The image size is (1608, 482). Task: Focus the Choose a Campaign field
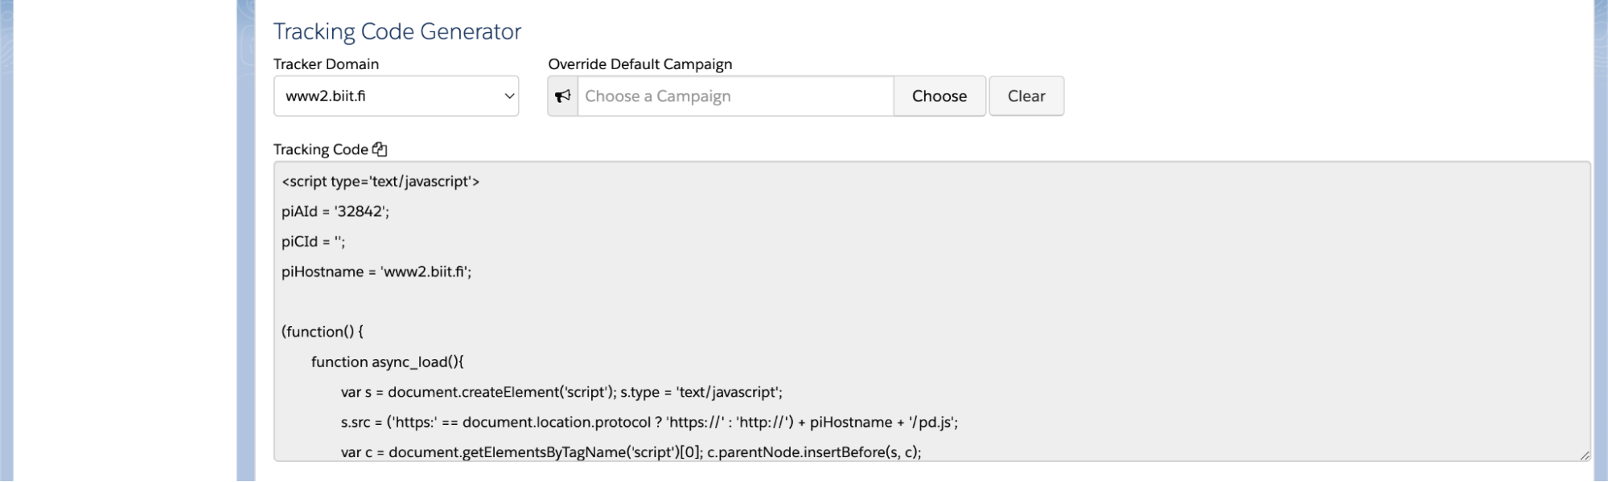click(x=735, y=96)
